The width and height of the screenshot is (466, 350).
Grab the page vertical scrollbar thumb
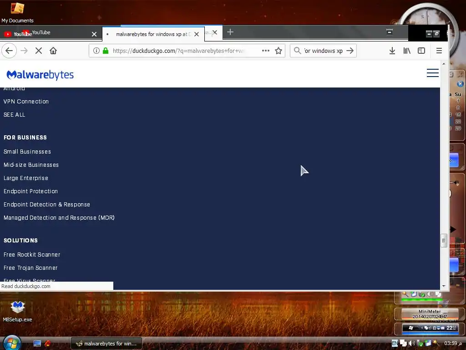(x=444, y=241)
